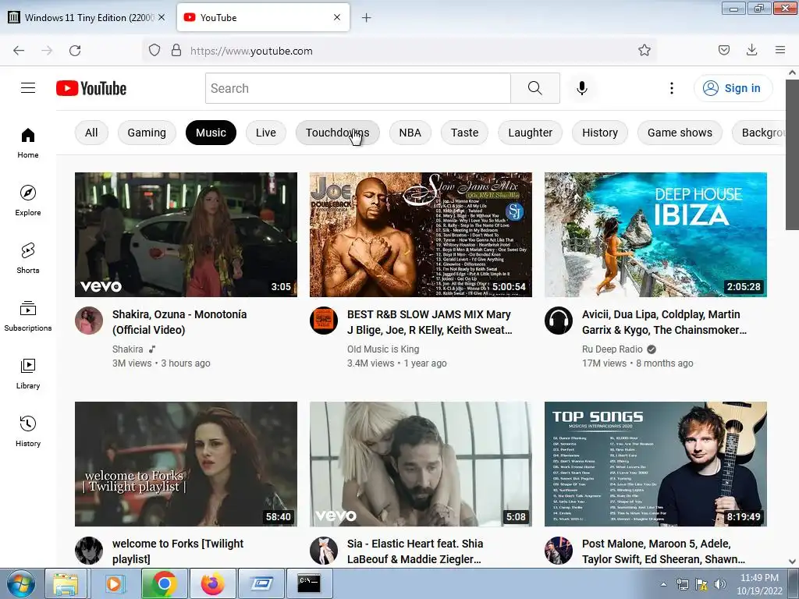Screen dimensions: 799x599
Task: Select the Taste filter chip
Action: coord(465,133)
